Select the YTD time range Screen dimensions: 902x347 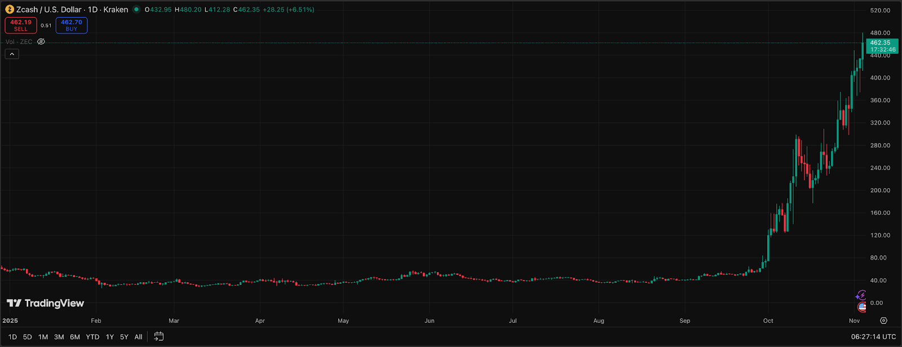click(92, 337)
